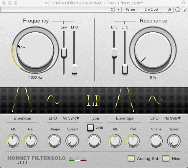Toggle the plugin bypass checkbox in the title bar
The width and height of the screenshot is (188, 168).
point(184,10)
